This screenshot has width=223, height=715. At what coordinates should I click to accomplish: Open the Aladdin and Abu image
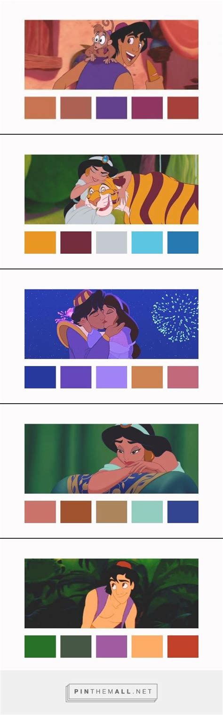pyautogui.click(x=111, y=55)
